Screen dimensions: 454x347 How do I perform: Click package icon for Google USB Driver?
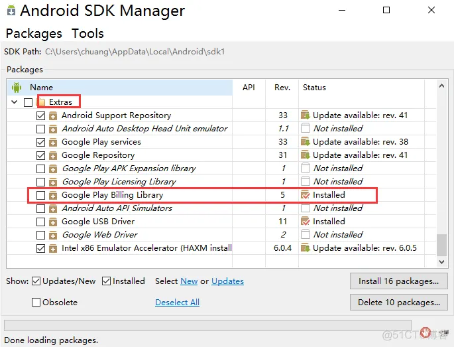click(x=53, y=222)
